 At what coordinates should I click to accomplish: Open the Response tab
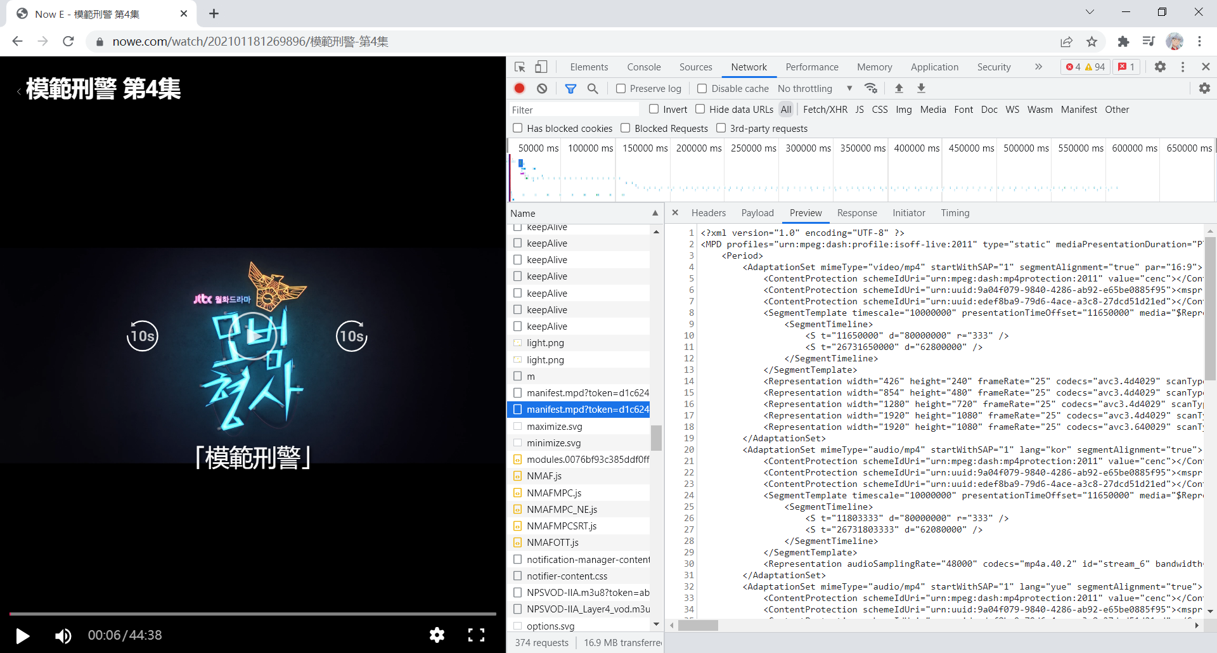pos(856,213)
